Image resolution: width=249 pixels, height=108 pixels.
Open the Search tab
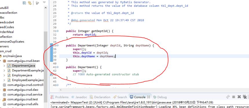pyautogui.click(x=120, y=97)
